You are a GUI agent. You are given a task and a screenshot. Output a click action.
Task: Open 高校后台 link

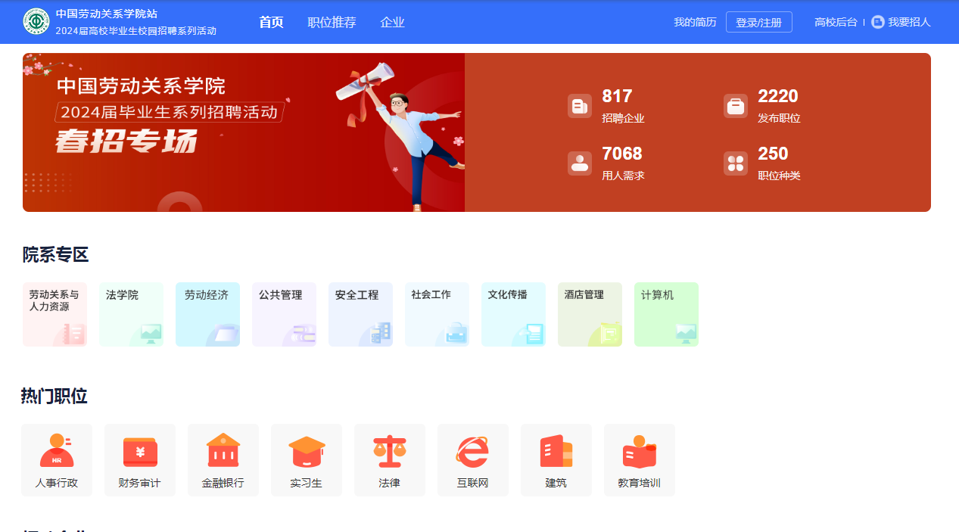pos(836,22)
